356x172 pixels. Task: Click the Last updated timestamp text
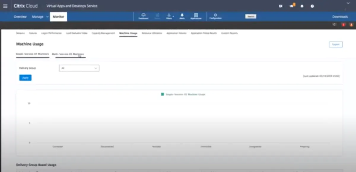(321, 76)
